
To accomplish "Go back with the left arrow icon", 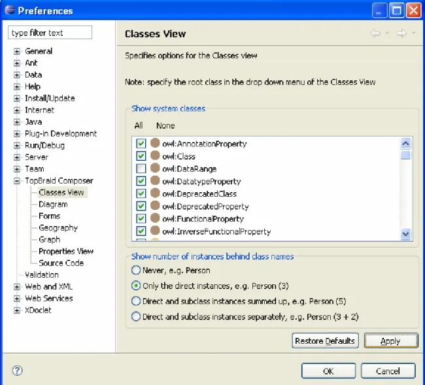I will point(375,33).
